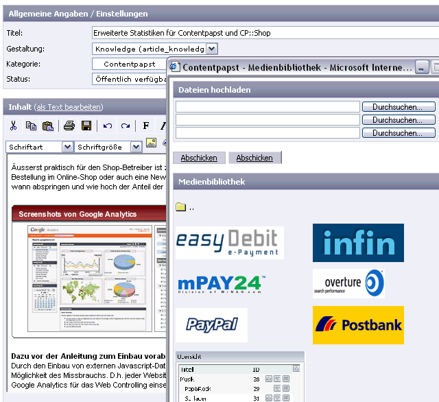The height and width of the screenshot is (402, 439).
Task: Click the Google Analytics dashboard screenshot
Action: 90,279
